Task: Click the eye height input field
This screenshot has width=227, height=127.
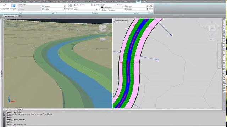Action: pos(54,9)
